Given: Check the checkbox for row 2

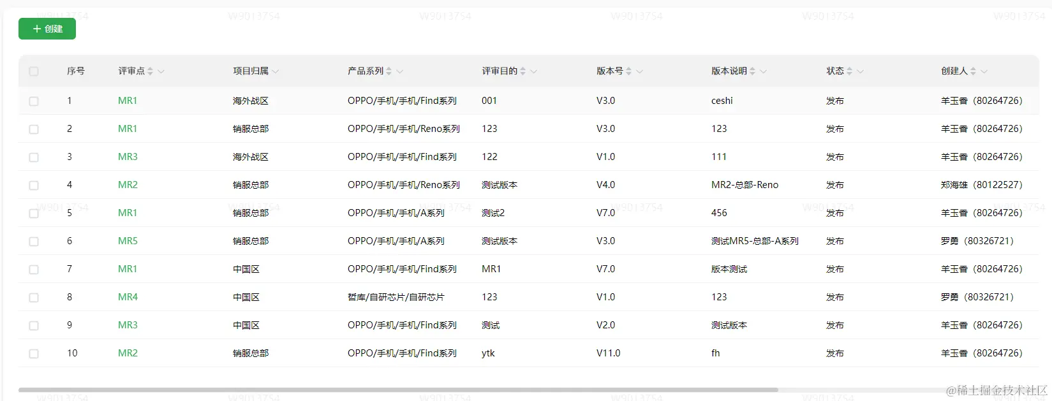Looking at the screenshot, I should (34, 129).
